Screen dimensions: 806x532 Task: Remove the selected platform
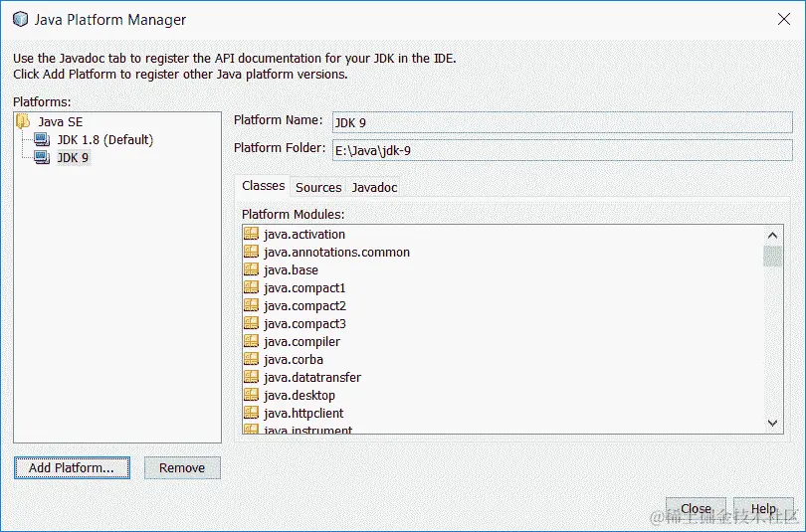182,467
